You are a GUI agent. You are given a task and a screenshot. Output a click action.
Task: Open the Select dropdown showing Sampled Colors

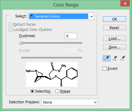tap(61, 16)
